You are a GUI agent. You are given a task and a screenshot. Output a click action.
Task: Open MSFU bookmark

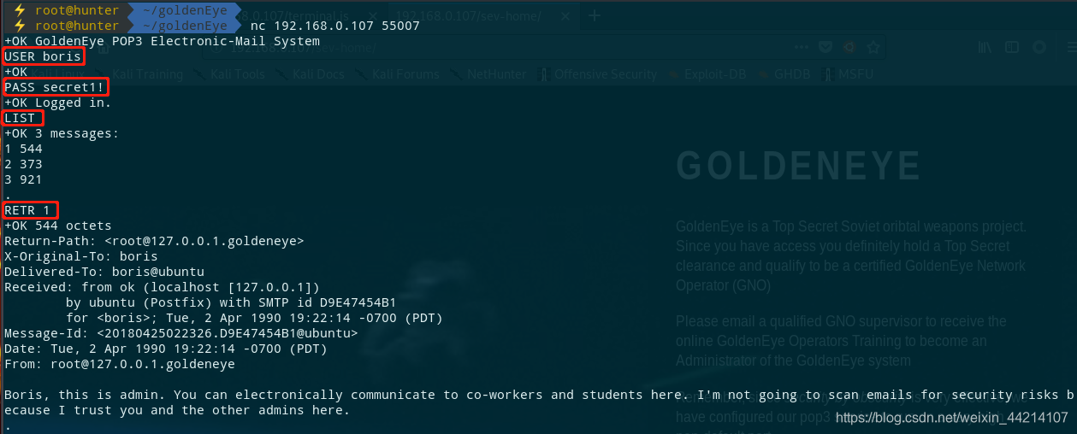tap(849, 74)
